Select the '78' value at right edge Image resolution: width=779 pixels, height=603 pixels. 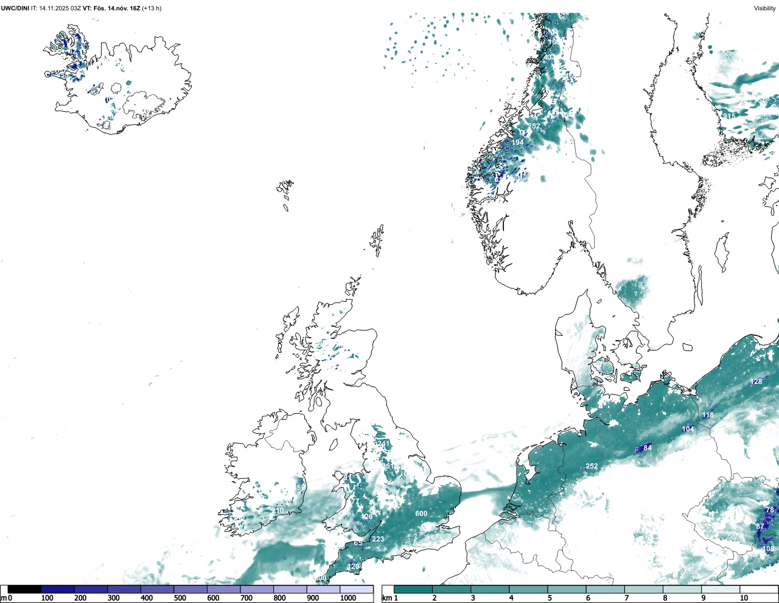click(770, 510)
